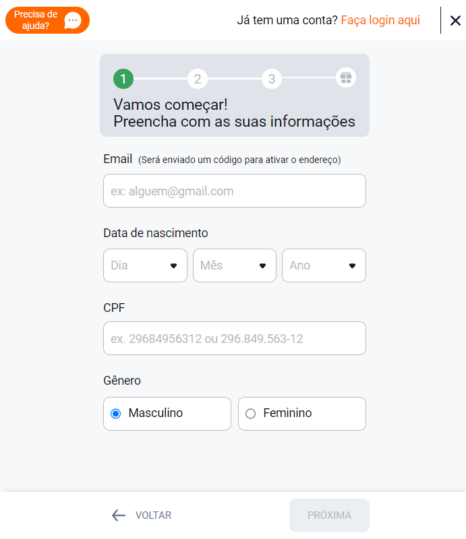This screenshot has height=539, width=466.
Task: Go back with VOLTAR
Action: tap(142, 515)
